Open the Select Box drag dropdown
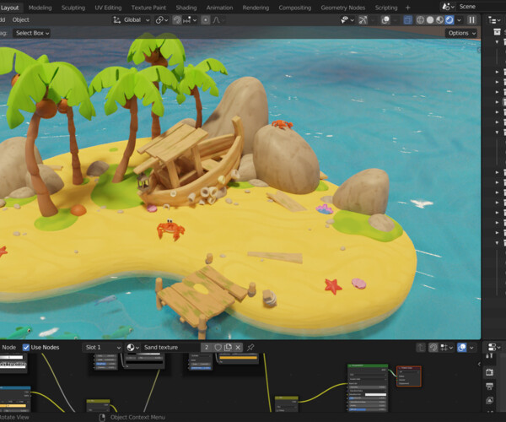The width and height of the screenshot is (506, 422). pos(32,33)
